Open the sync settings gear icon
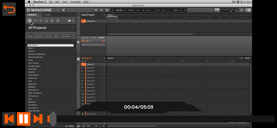 [185, 10]
